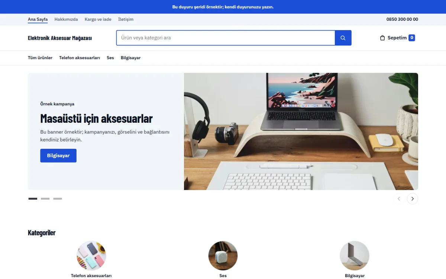The height and width of the screenshot is (279, 446).
Task: Open the Hakkımızda page link
Action: [x=66, y=19]
